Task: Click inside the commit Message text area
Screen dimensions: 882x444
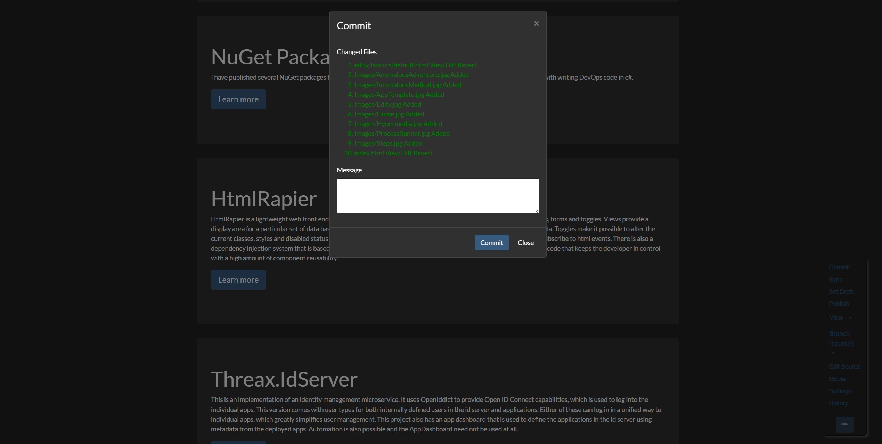Action: click(x=438, y=196)
